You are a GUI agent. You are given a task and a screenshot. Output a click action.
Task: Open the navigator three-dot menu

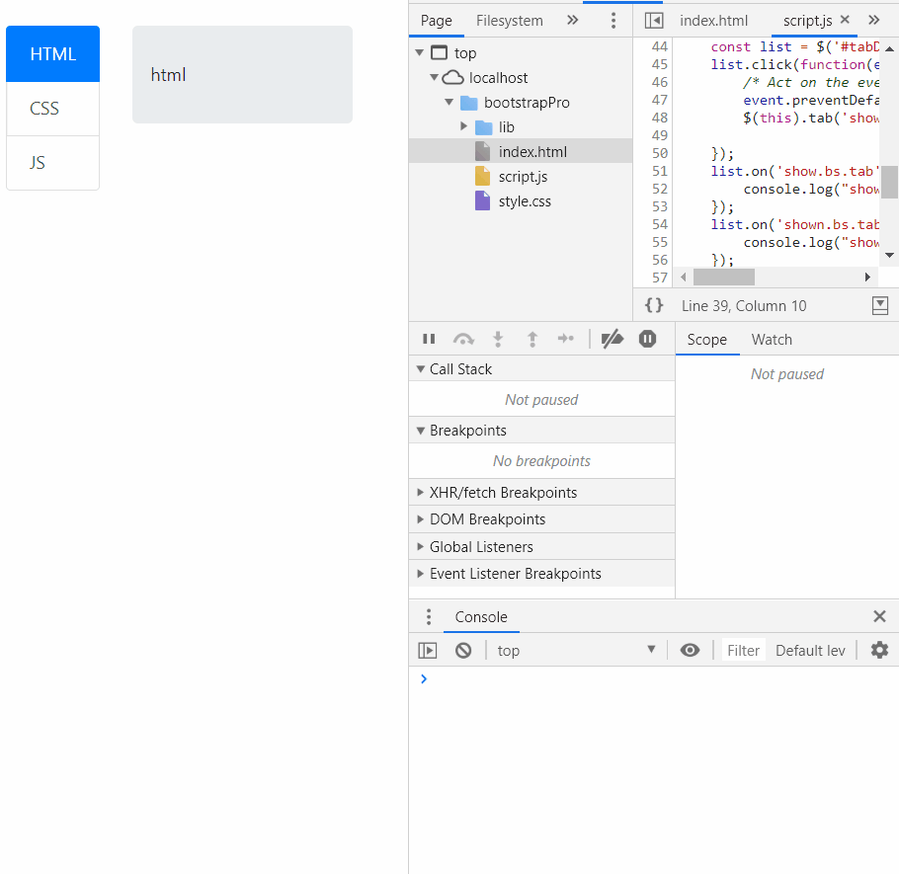(x=613, y=21)
